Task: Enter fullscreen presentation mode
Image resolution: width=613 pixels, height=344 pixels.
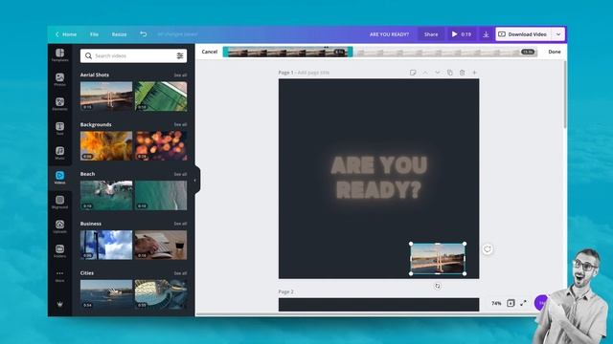Action: (523, 303)
